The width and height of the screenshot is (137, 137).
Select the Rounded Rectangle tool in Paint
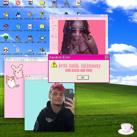click(x=56, y=47)
